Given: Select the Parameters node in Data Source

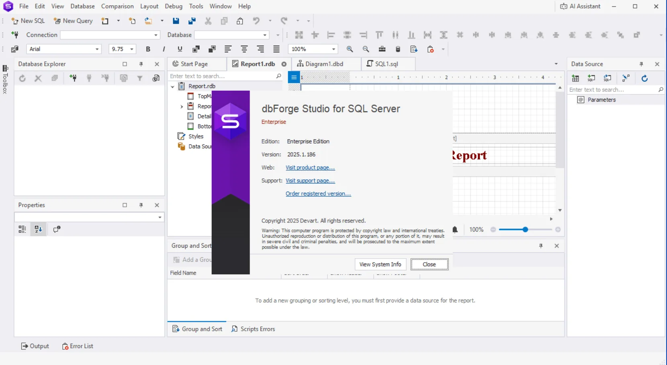Looking at the screenshot, I should pyautogui.click(x=602, y=100).
